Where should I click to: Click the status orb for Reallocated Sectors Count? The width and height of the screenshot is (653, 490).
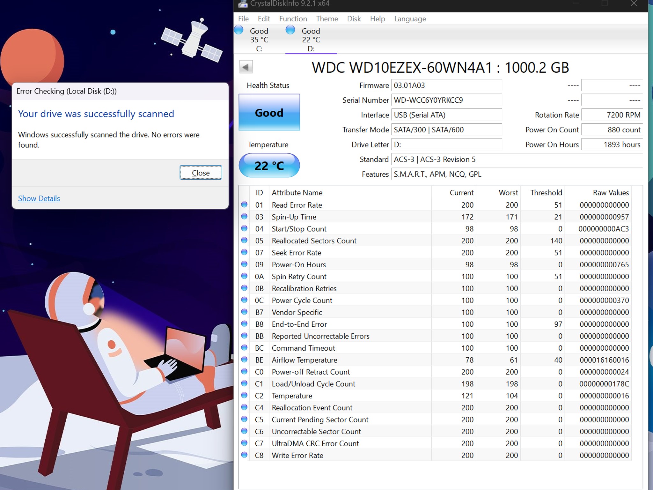pos(244,240)
